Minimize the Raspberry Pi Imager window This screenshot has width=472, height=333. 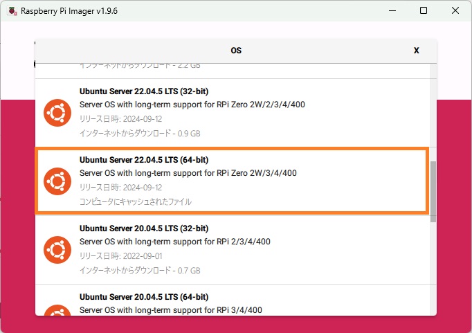[x=392, y=10]
